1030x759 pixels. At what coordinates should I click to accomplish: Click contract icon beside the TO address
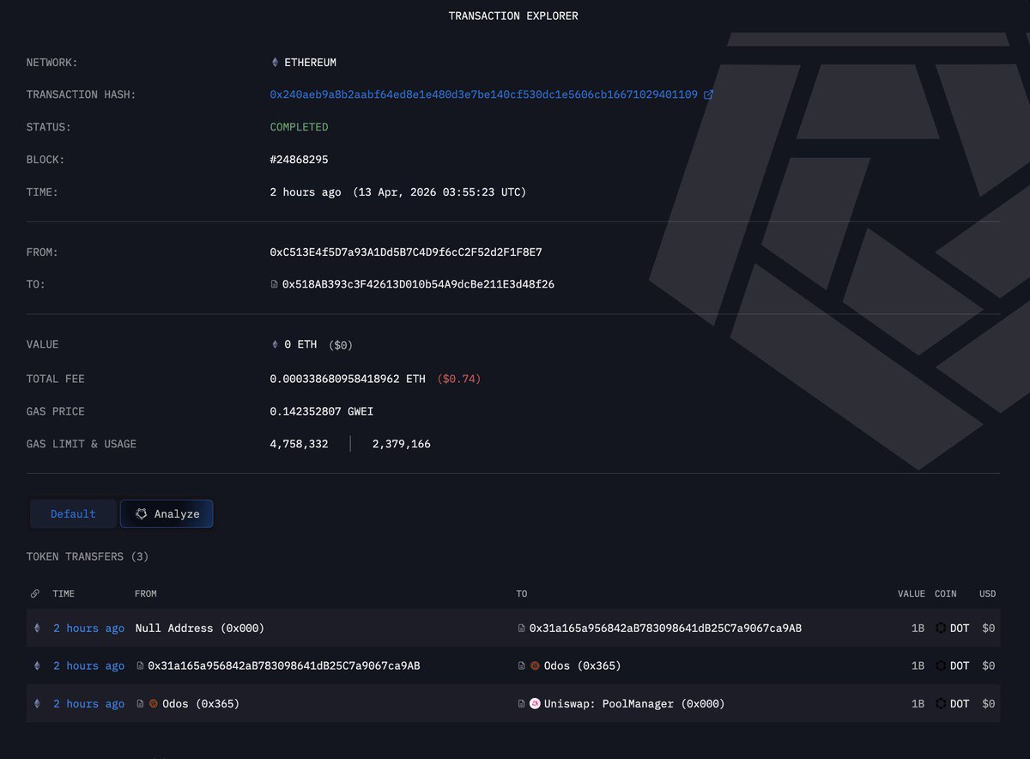[x=275, y=284]
